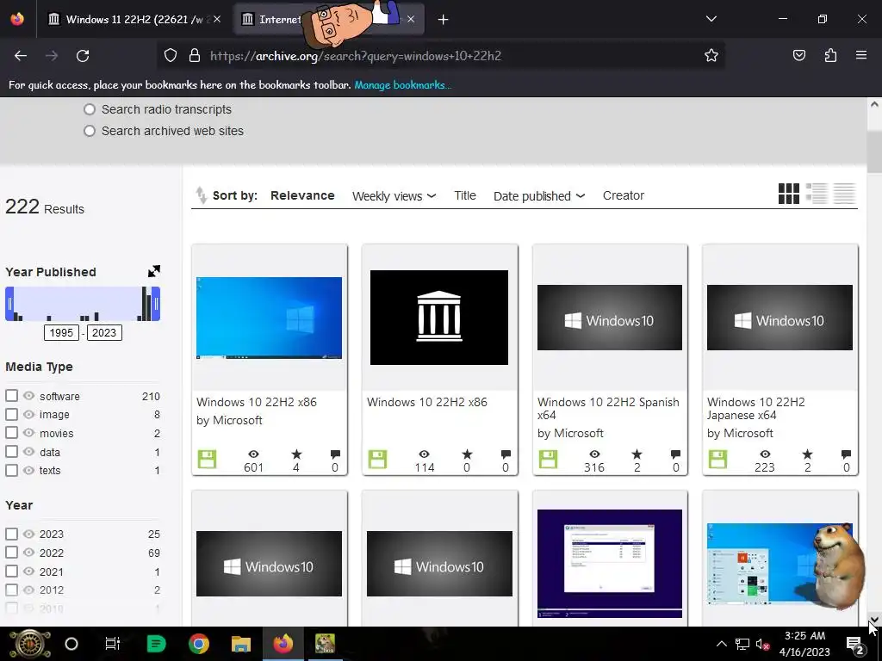Launch Google Chrome from taskbar
This screenshot has height=661, width=882.
199,644
